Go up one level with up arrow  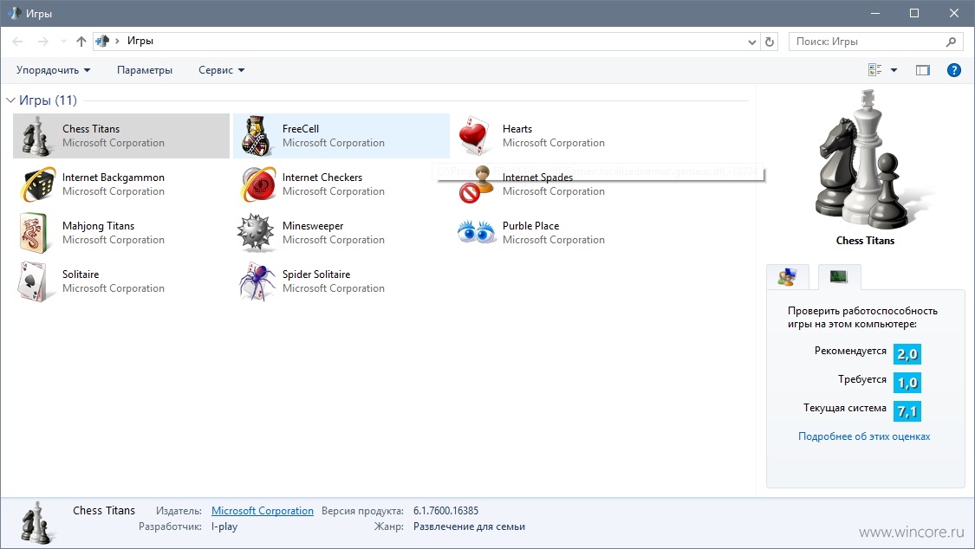pos(81,42)
